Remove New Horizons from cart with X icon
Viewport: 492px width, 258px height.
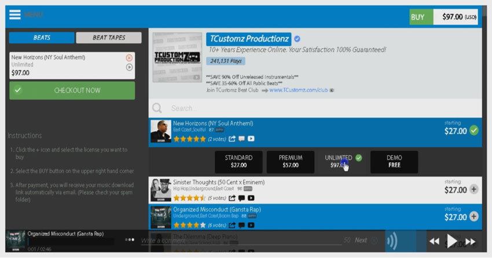pos(129,58)
